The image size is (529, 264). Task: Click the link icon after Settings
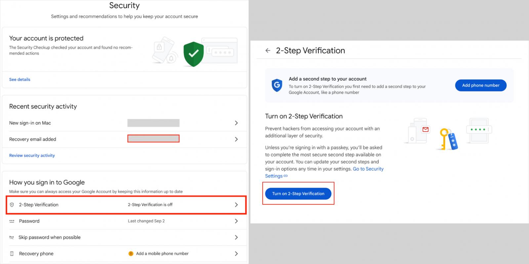tap(286, 176)
